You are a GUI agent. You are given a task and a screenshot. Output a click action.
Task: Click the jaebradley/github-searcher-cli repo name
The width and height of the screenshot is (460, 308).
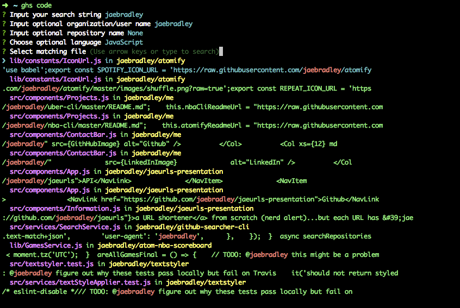coord(192,227)
